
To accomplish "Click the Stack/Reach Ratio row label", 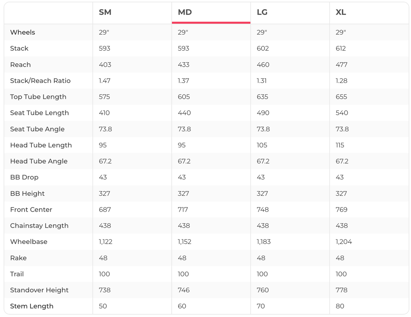I will click(x=40, y=81).
